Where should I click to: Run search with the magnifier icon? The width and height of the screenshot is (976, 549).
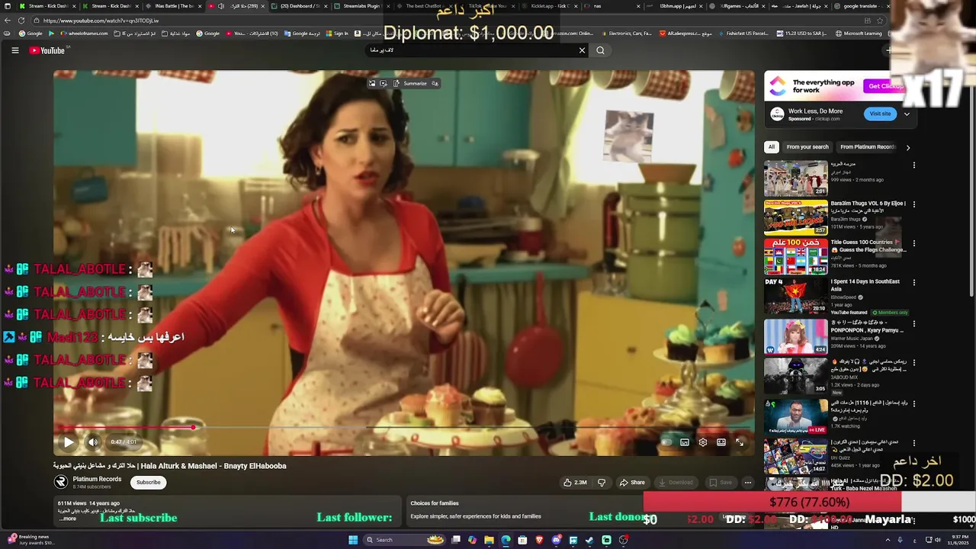click(600, 50)
